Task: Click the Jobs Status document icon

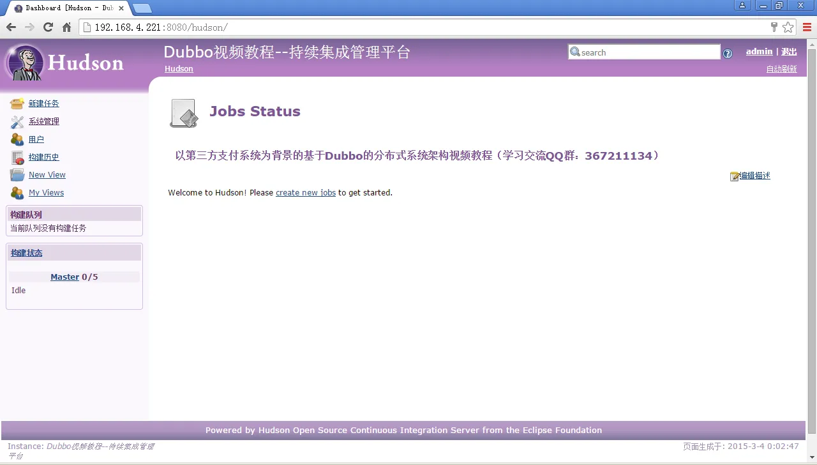Action: tap(184, 113)
